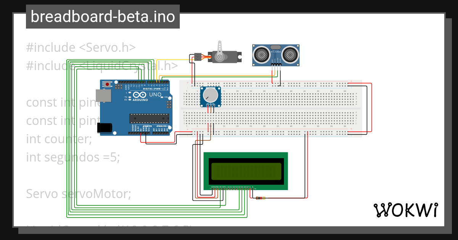Click the Servo.h include line in the code
The image size is (458, 240).
80,47
